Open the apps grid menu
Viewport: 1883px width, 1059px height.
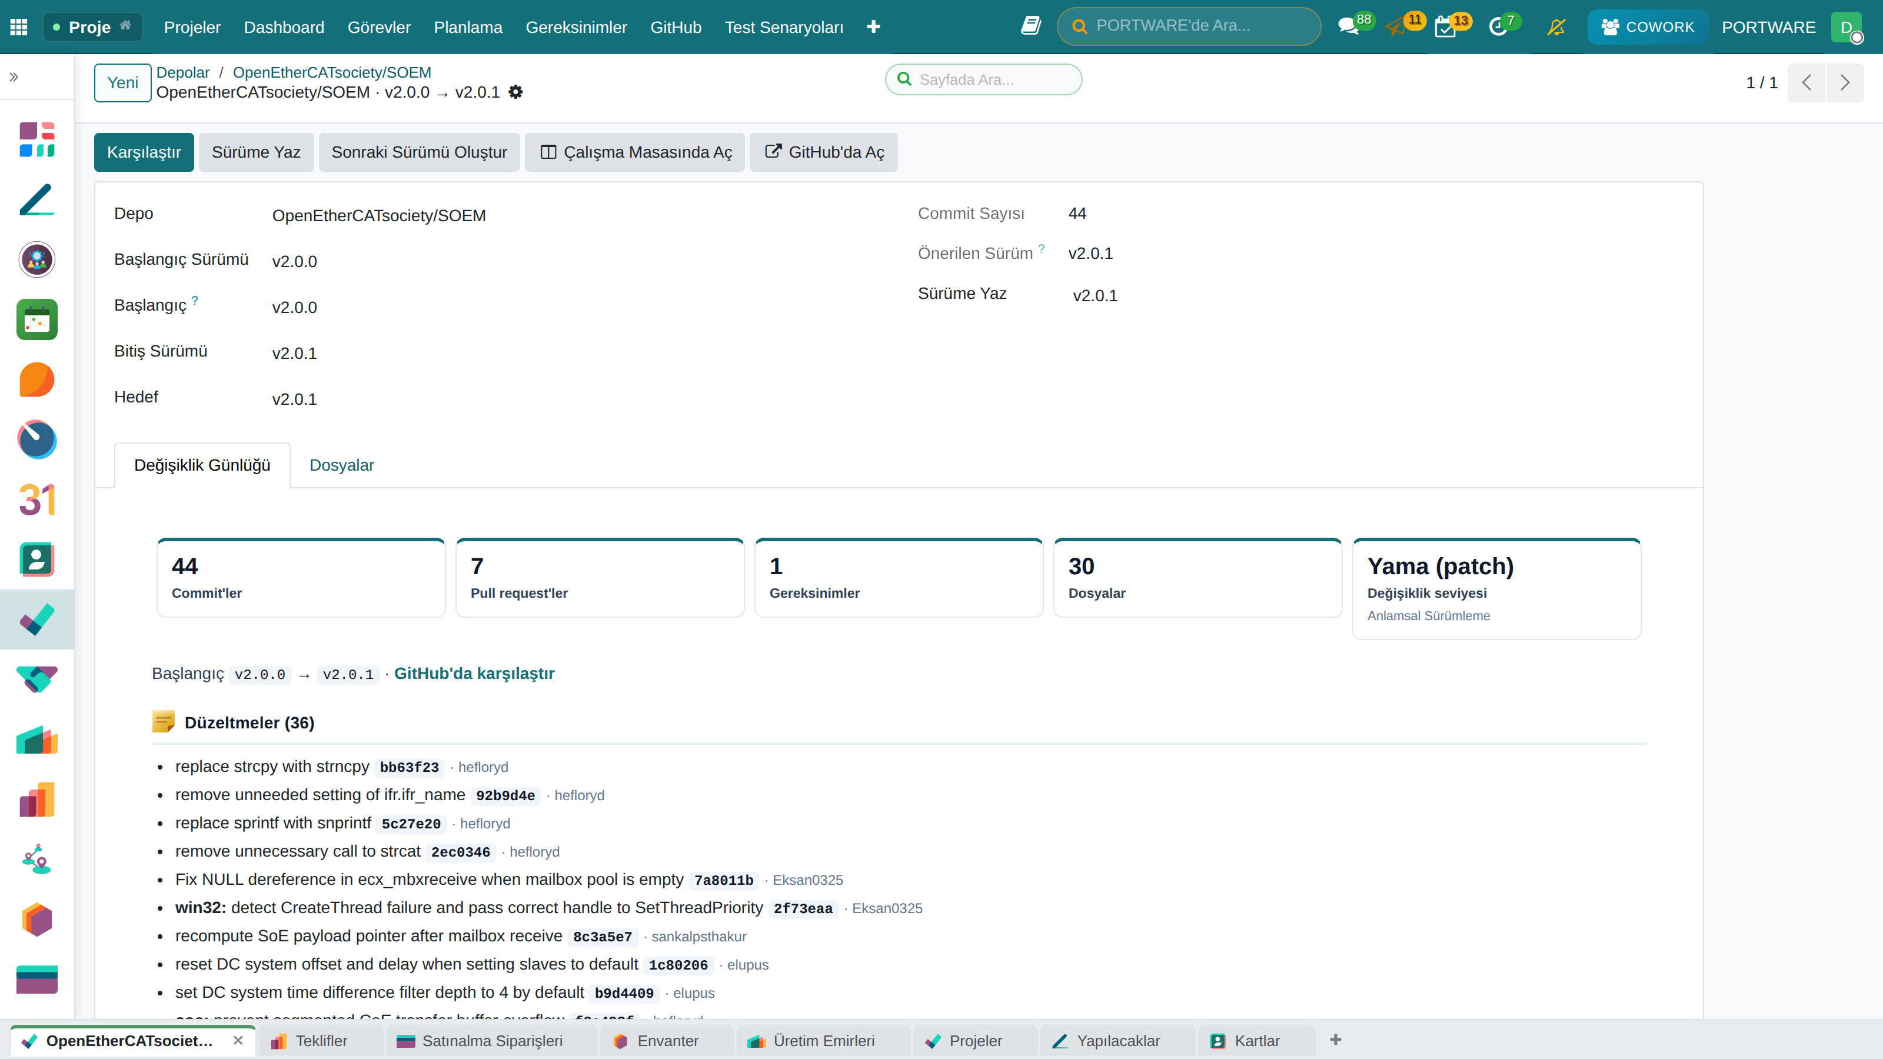coord(19,27)
